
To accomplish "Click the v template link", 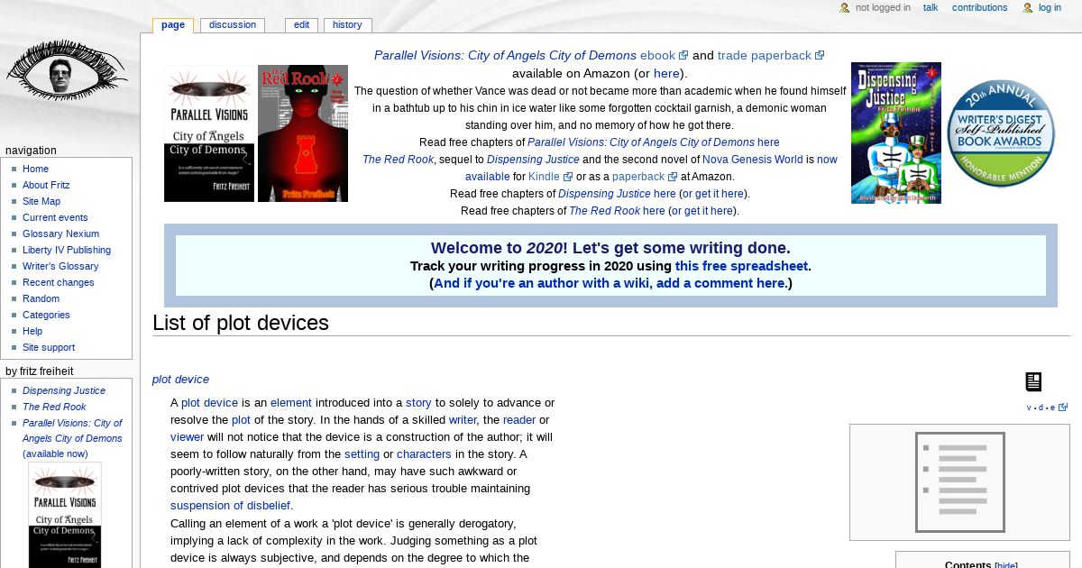I will point(1029,408).
